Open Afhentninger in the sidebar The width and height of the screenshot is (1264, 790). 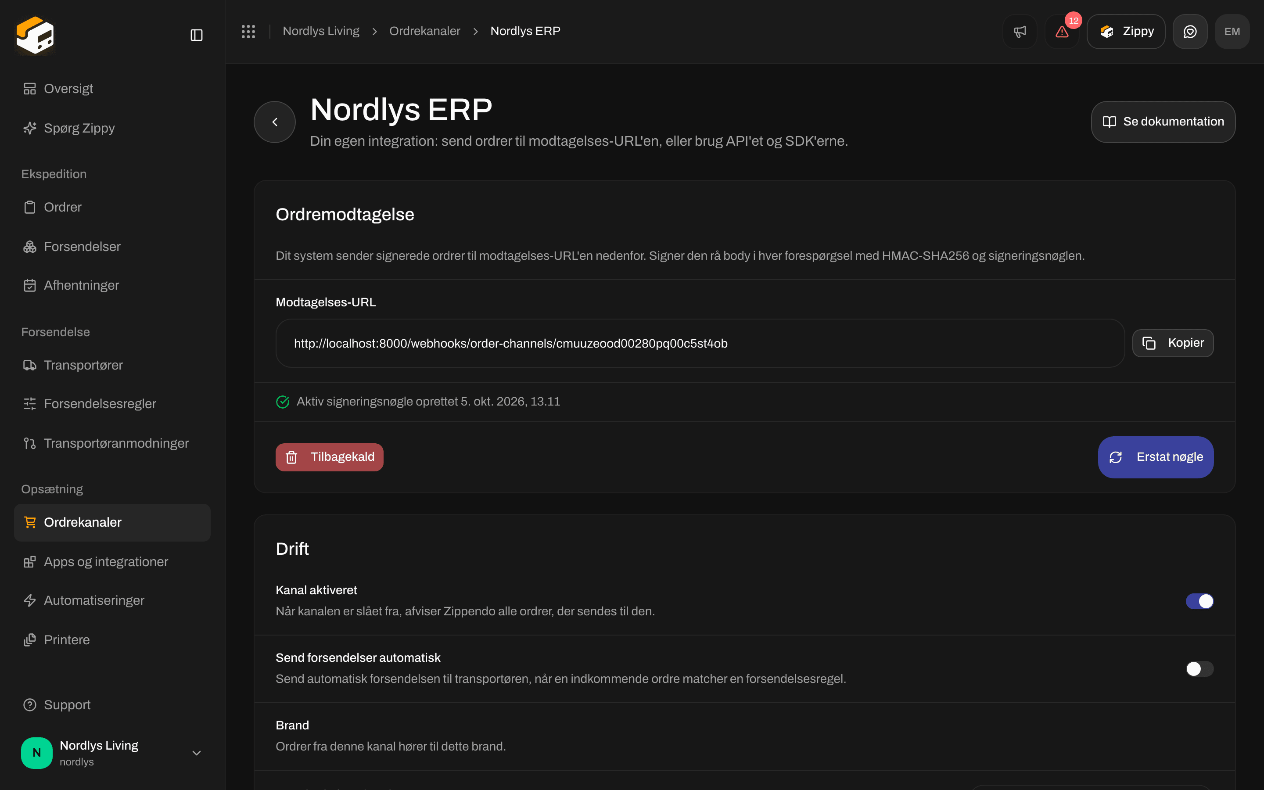pos(112,285)
